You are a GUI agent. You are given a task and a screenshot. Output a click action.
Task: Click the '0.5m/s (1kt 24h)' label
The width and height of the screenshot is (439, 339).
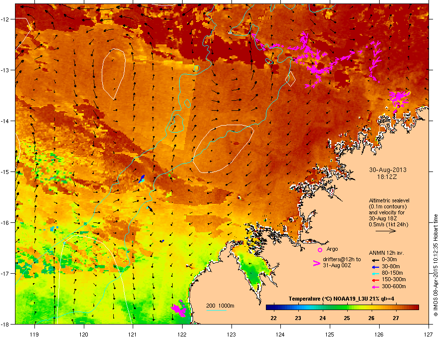[x=388, y=224]
